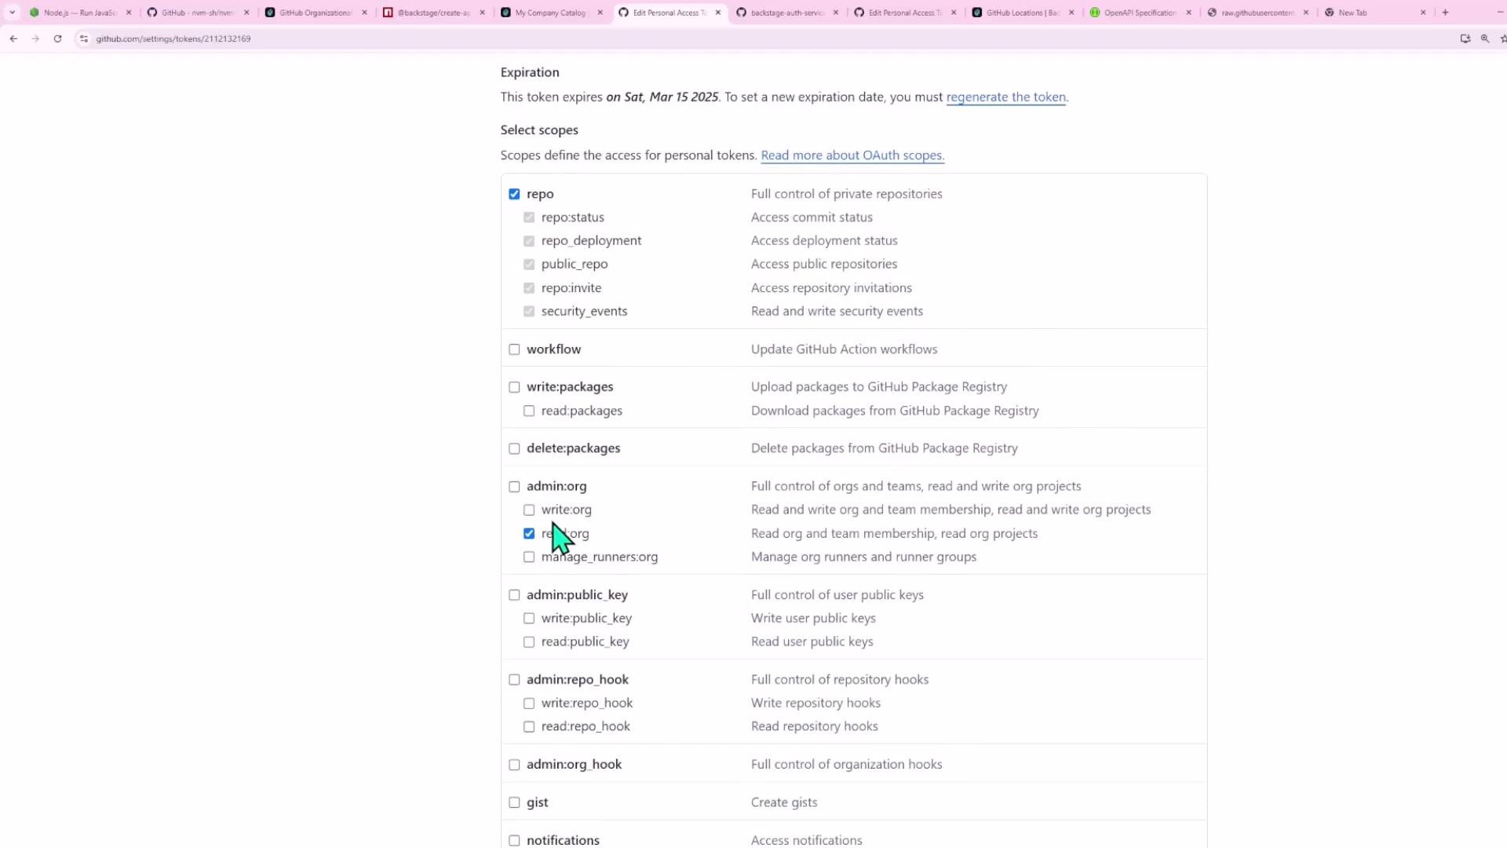
Task: Close the GitHub Locations tab
Action: point(1071,13)
